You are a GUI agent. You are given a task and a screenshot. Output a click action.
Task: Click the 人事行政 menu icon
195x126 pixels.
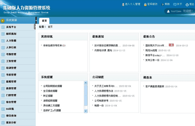coord(3,47)
